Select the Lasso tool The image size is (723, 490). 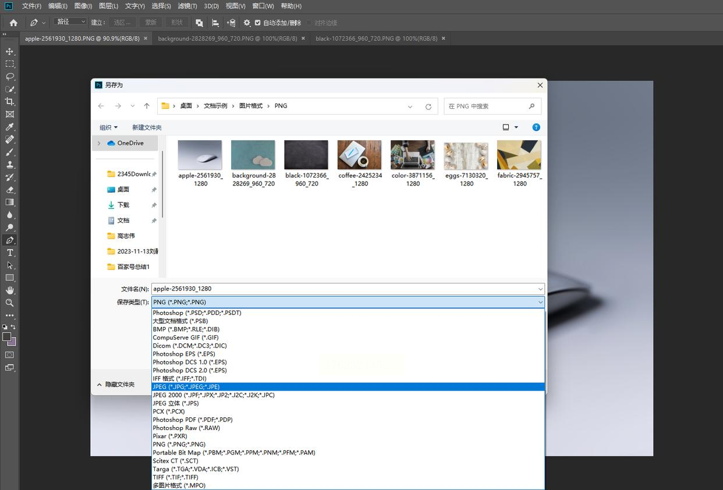click(9, 76)
